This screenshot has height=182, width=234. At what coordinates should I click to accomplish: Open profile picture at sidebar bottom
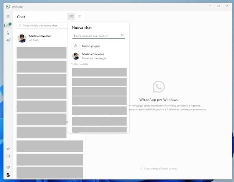tap(8, 175)
